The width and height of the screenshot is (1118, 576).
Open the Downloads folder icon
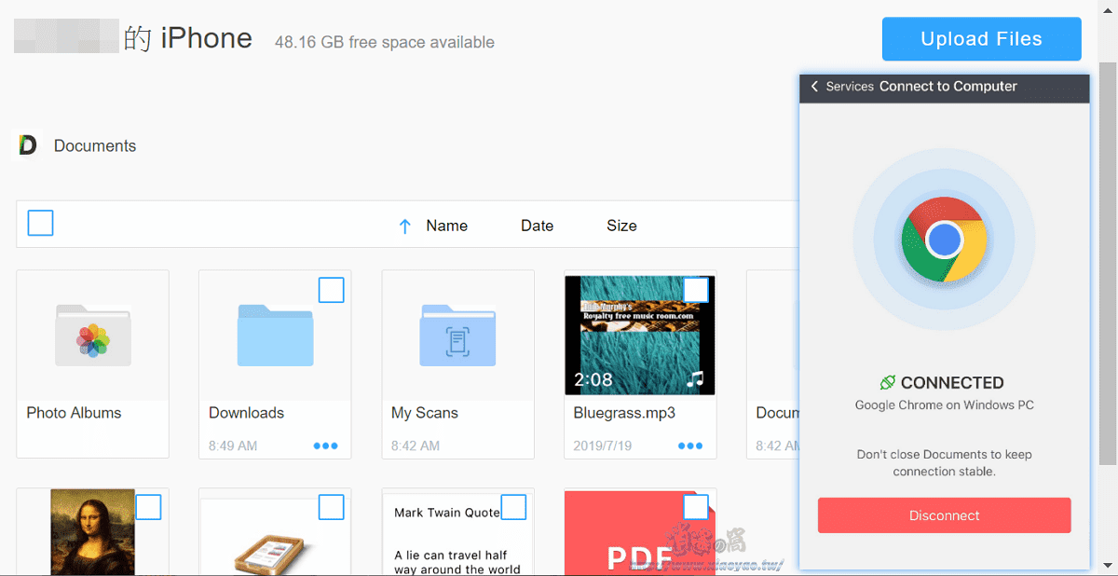coord(275,335)
